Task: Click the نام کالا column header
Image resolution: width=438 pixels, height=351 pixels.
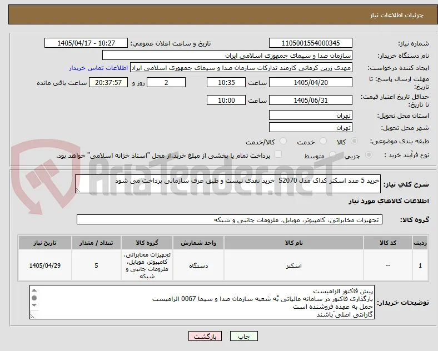Action: [293, 243]
